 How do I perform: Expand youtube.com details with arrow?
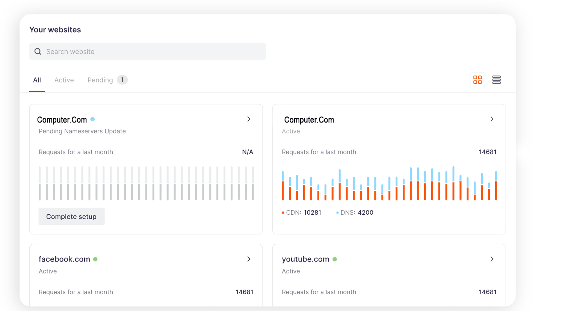tap(492, 259)
